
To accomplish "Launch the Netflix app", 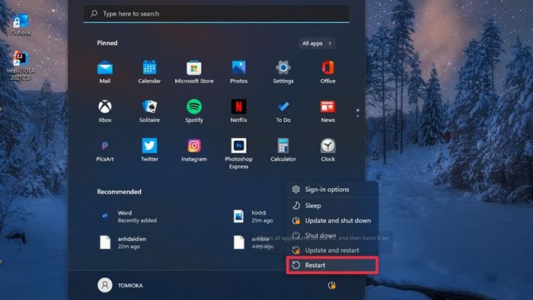I will (x=238, y=110).
